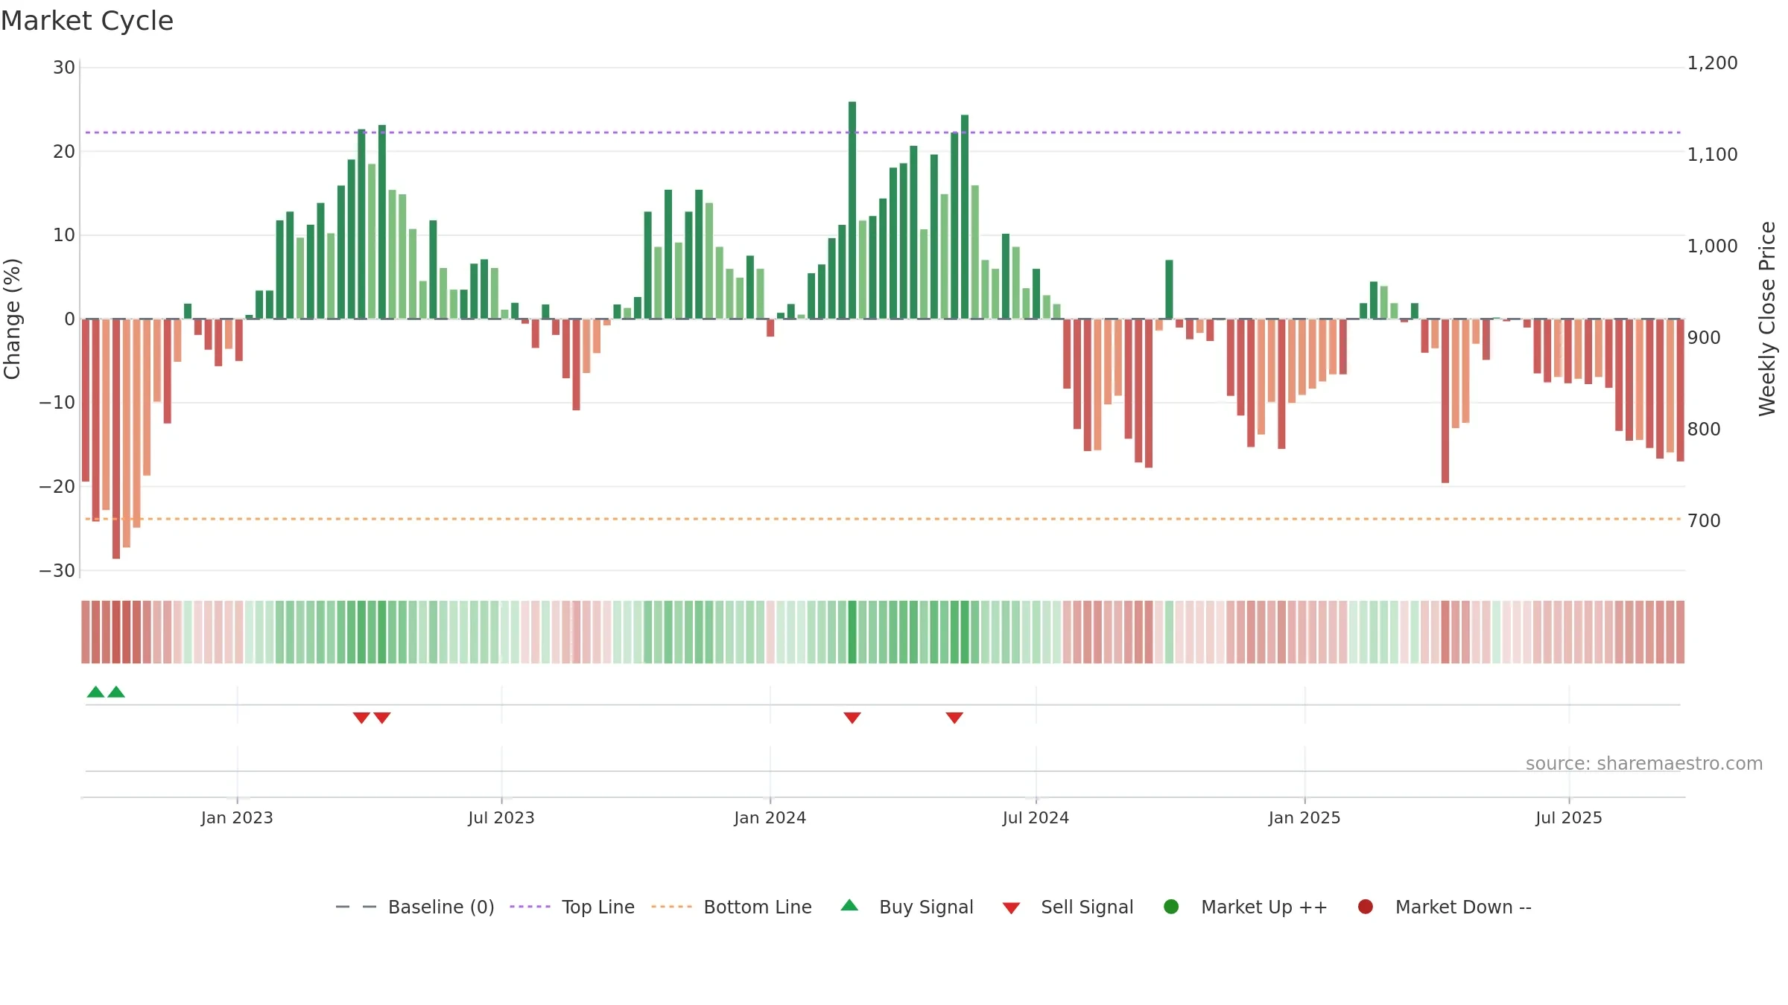Click the 20 left axis value
This screenshot has width=1788, height=1005.
(x=64, y=152)
